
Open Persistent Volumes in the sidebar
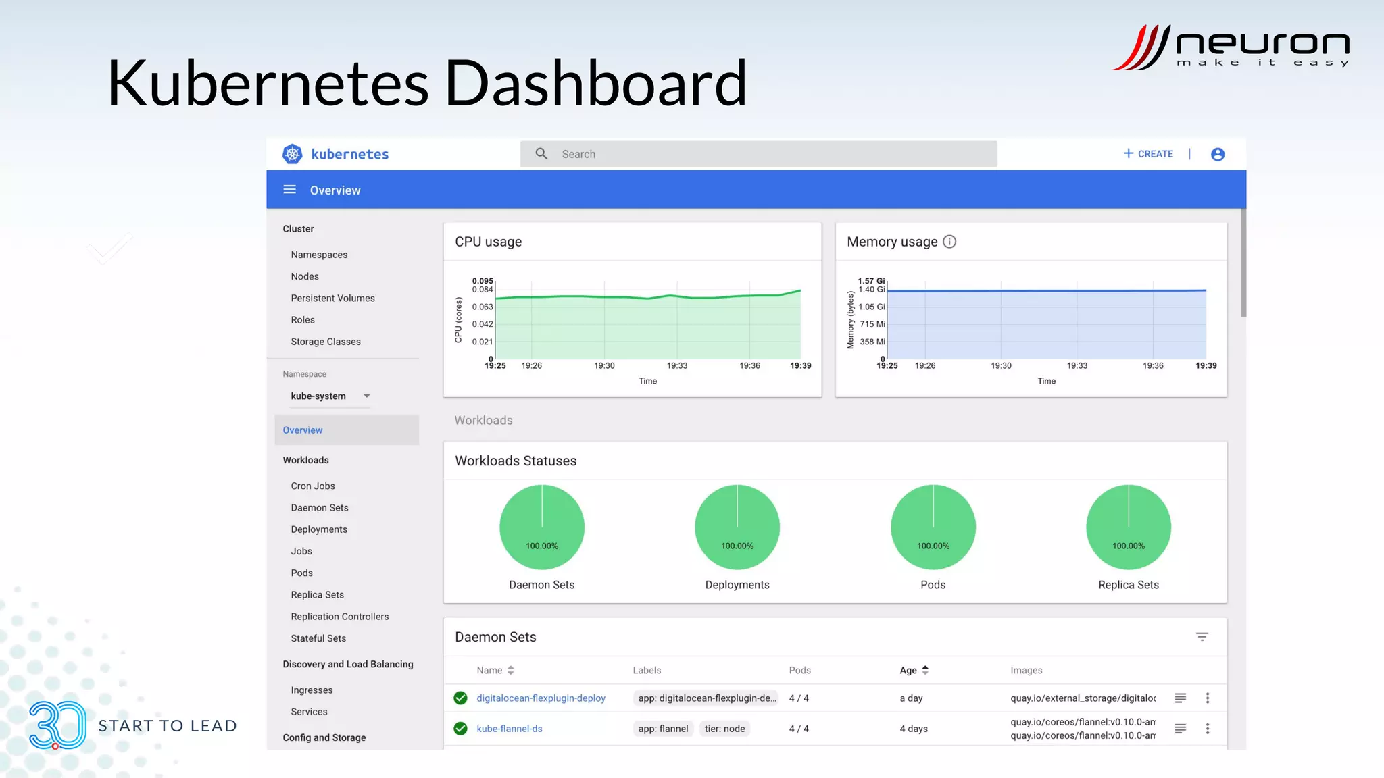(332, 298)
